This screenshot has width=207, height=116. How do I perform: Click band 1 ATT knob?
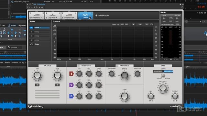pyautogui.click(x=79, y=74)
